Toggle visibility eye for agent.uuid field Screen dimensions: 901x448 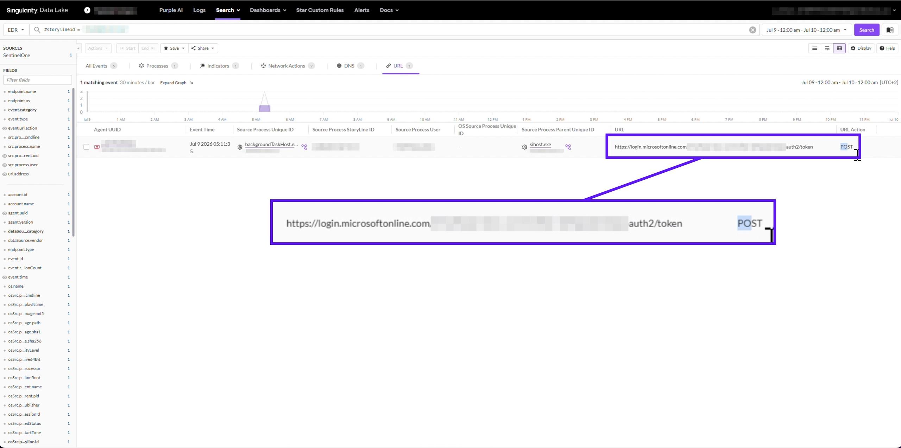[5, 213]
